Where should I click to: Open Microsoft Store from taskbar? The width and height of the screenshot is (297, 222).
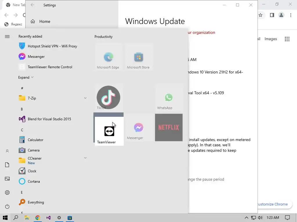(x=70, y=218)
